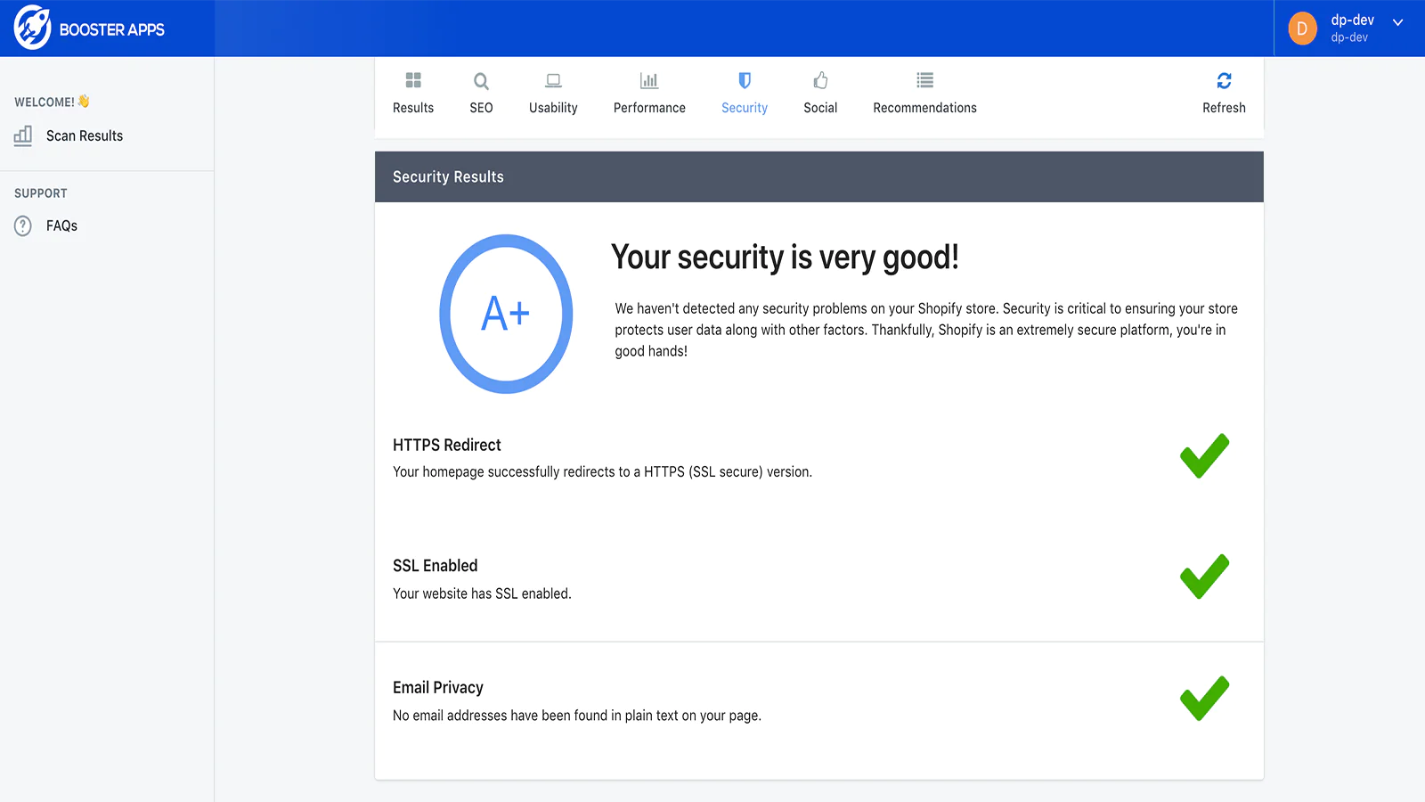
Task: Click the Scan Results chart icon
Action: point(23,135)
